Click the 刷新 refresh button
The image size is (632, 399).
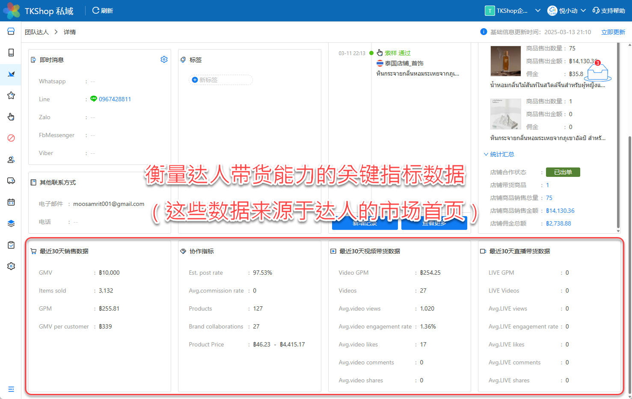click(x=103, y=11)
